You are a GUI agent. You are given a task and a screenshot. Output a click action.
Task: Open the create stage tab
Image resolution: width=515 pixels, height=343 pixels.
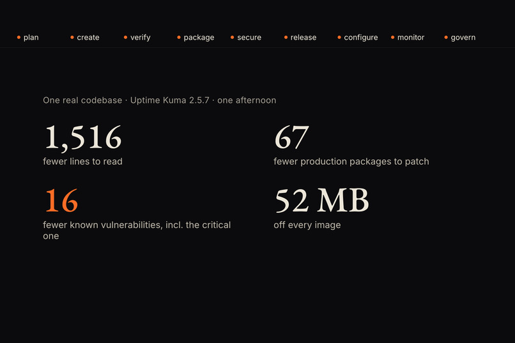(85, 38)
